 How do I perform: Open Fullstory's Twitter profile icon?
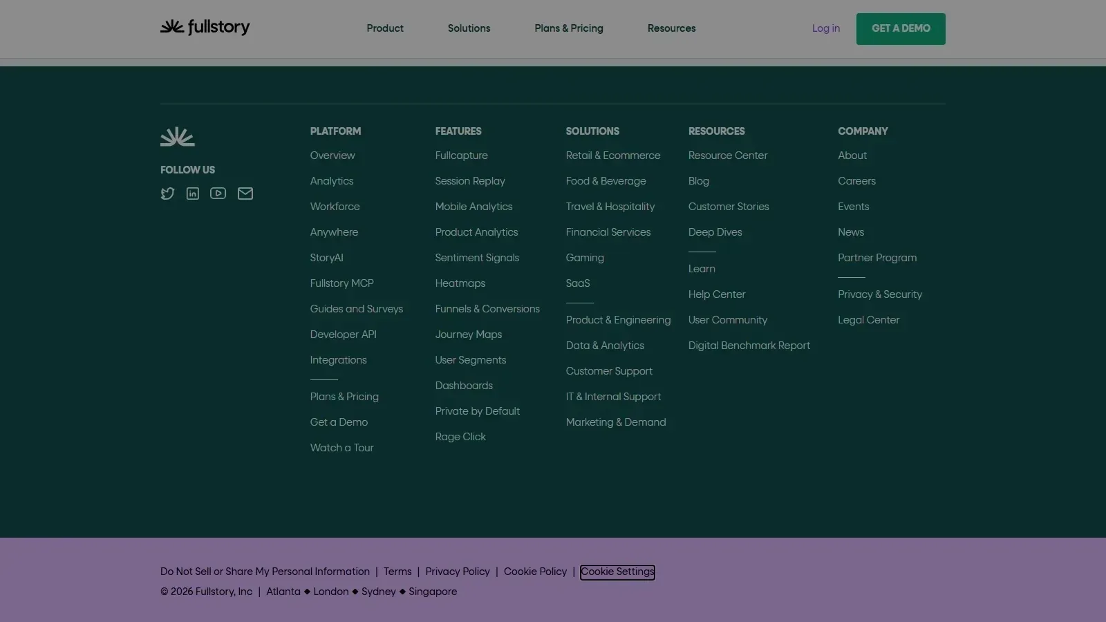point(167,194)
